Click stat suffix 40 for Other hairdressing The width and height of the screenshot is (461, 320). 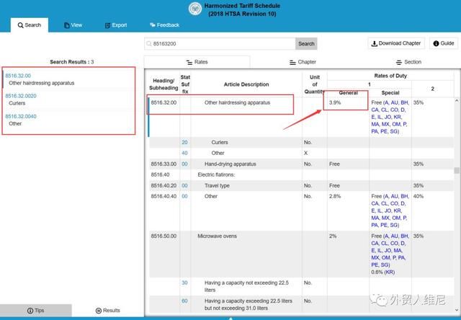pyautogui.click(x=184, y=154)
